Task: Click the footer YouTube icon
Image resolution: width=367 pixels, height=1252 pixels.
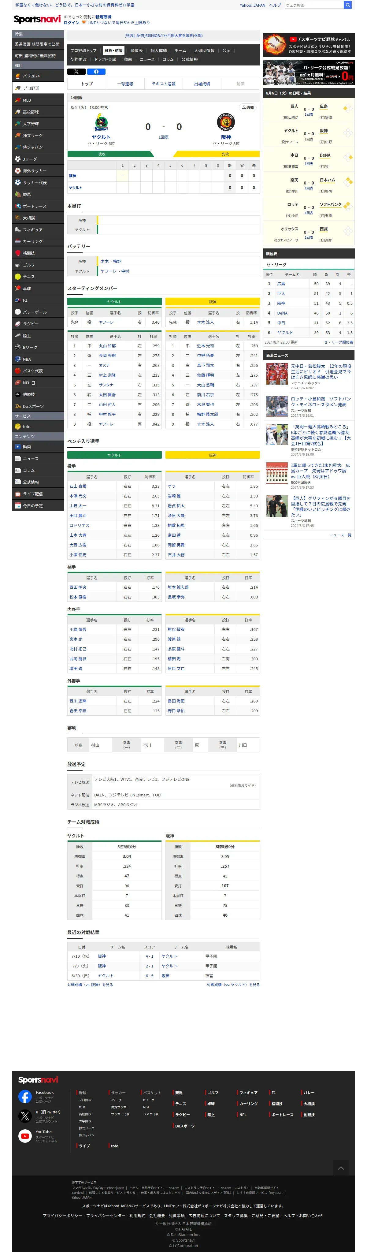Action: pyautogui.click(x=25, y=1135)
